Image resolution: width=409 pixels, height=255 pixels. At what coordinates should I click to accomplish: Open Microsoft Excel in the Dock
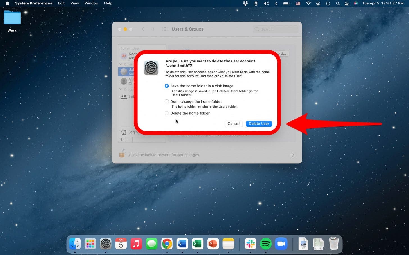(197, 244)
